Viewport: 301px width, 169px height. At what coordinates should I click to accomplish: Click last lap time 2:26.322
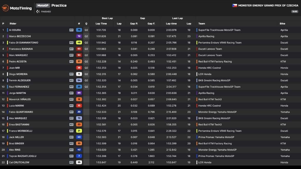pos(171,131)
